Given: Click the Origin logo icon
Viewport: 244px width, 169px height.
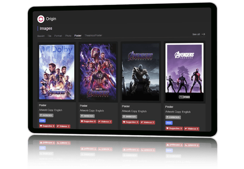Looking at the screenshot, I should (41, 19).
